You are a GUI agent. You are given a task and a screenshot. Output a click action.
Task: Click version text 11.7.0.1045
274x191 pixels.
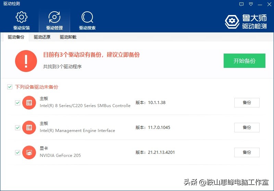pyautogui.click(x=159, y=127)
